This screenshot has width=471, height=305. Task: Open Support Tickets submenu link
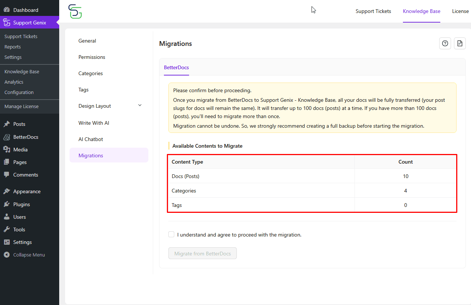click(21, 36)
